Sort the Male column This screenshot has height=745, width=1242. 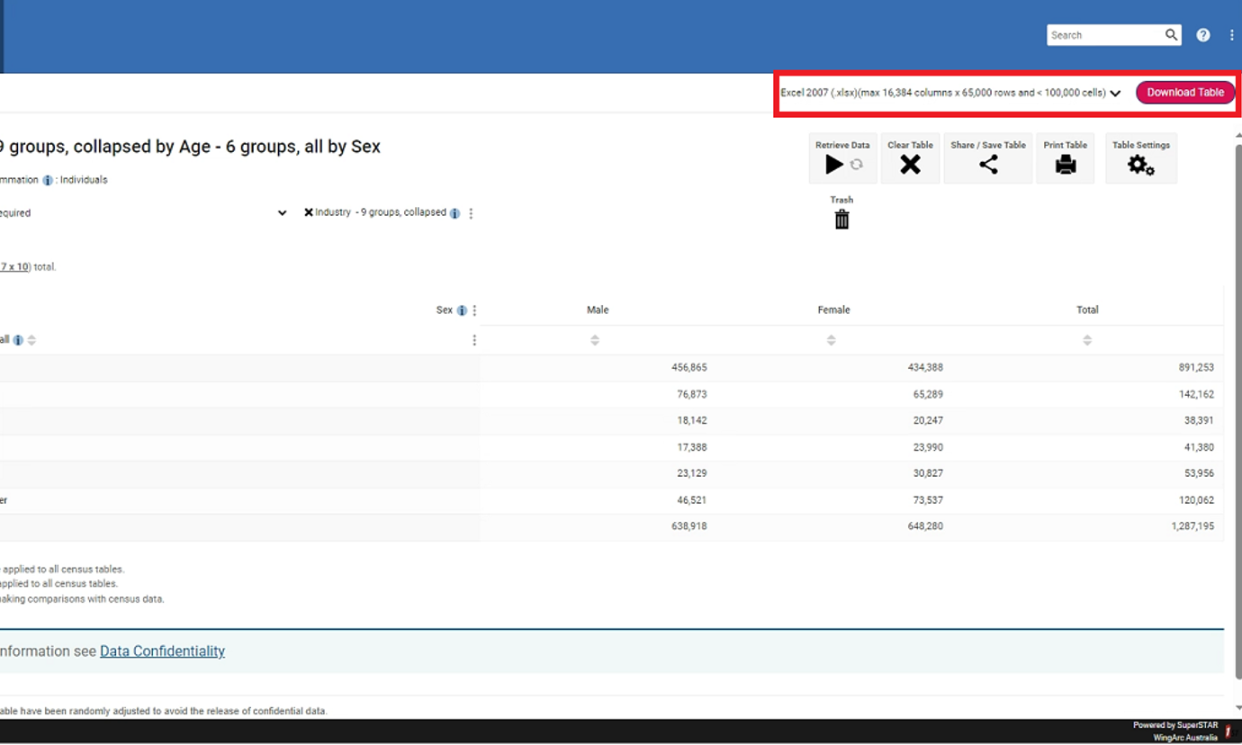595,340
